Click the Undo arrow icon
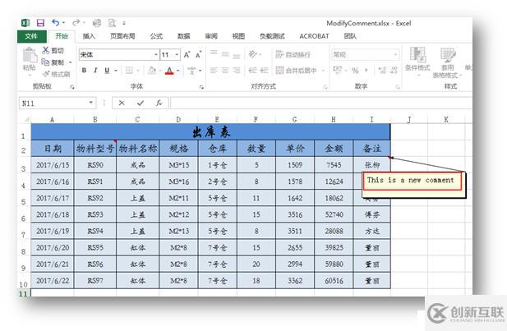This screenshot has width=507, height=331. click(x=55, y=23)
